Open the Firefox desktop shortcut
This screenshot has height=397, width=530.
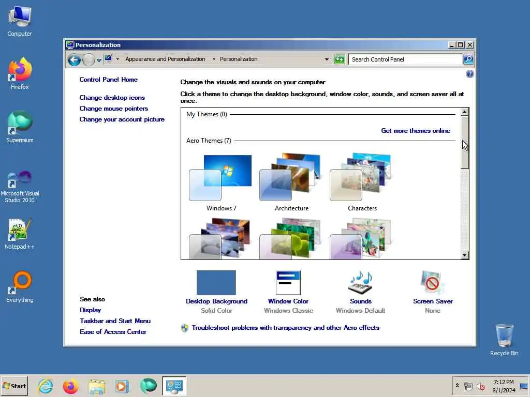coord(20,74)
